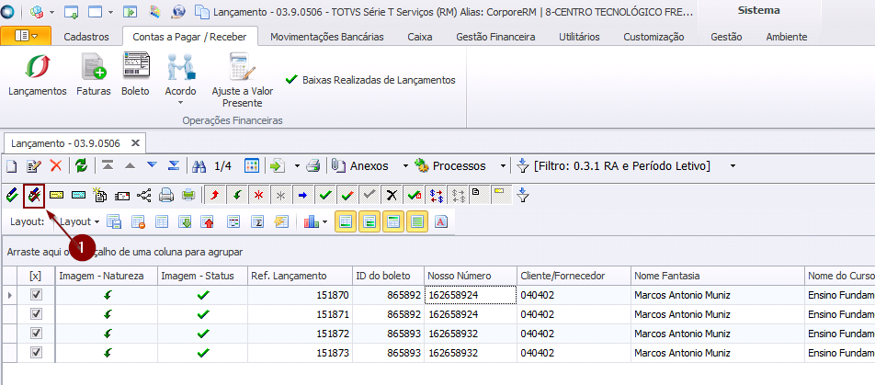
Task: Click the green refresh arrows icon
Action: tap(81, 166)
